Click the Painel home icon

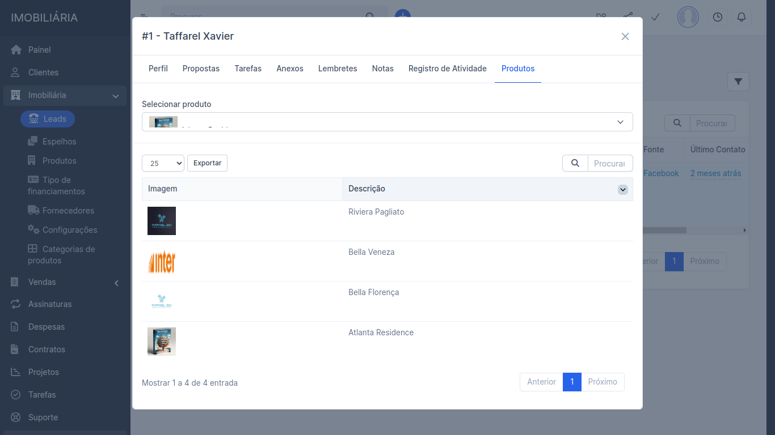pyautogui.click(x=16, y=50)
